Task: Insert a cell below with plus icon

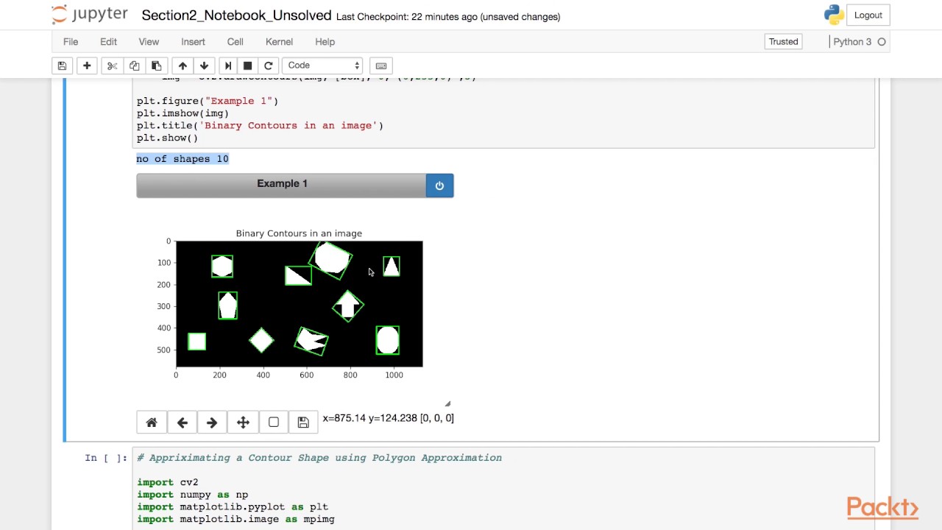Action: (x=87, y=66)
